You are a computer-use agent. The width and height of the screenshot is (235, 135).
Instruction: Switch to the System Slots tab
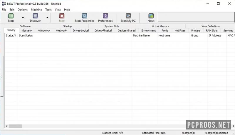112,26
